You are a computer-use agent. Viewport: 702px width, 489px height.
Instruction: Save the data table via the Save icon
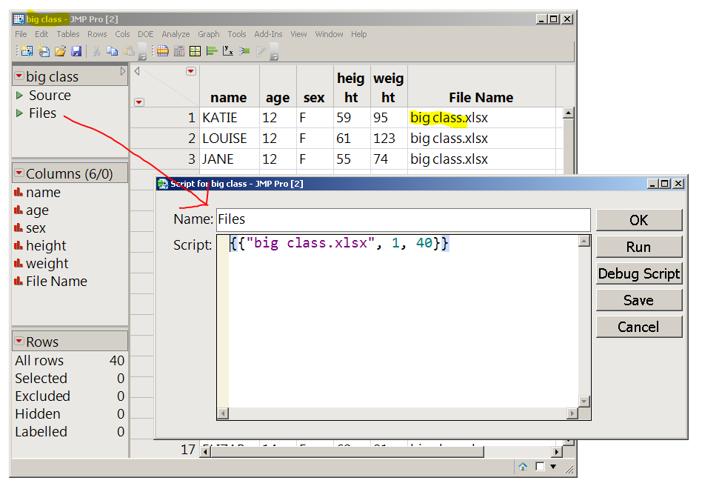tap(76, 50)
